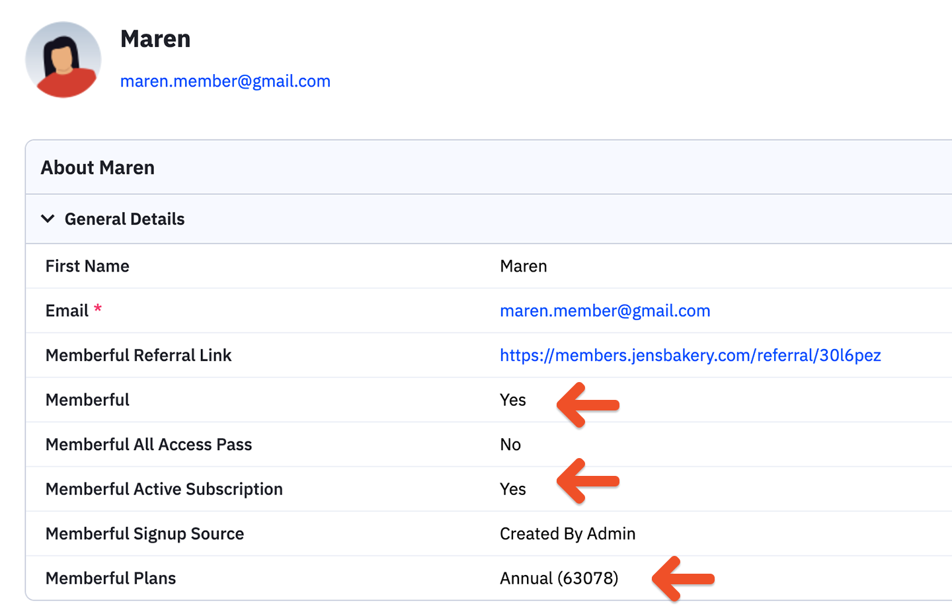The image size is (952, 616).
Task: Click the Memberful Active Subscription Yes value
Action: 513,489
